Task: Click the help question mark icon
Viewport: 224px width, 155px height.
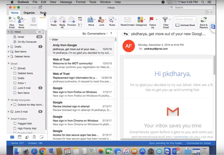Action: [x=207, y=12]
